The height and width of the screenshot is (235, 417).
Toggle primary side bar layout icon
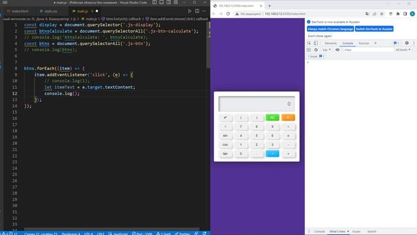(x=154, y=3)
